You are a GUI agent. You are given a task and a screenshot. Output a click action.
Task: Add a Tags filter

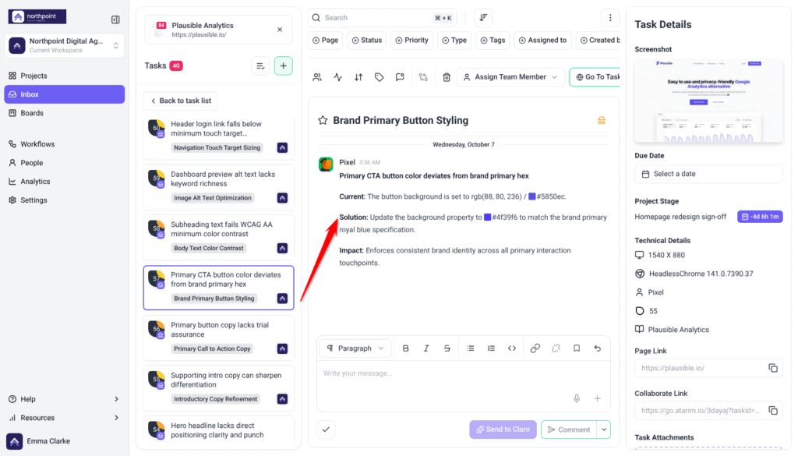pos(493,41)
